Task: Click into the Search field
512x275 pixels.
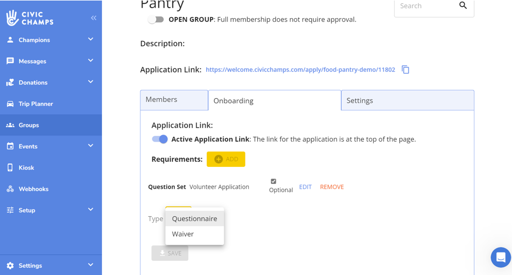Action: (x=424, y=6)
